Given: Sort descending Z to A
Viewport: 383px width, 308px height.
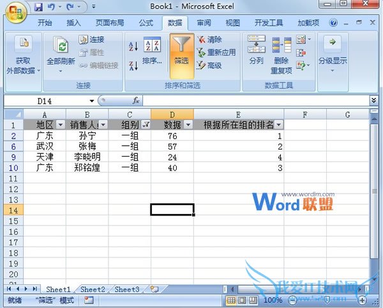Looking at the screenshot, I should [x=133, y=66].
